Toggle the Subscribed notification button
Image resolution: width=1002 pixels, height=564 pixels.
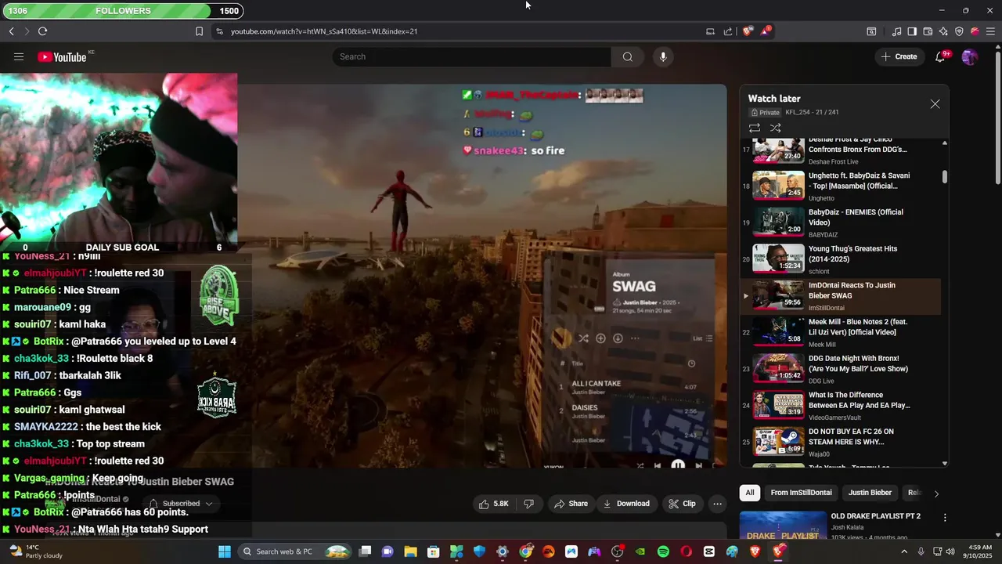click(x=181, y=504)
